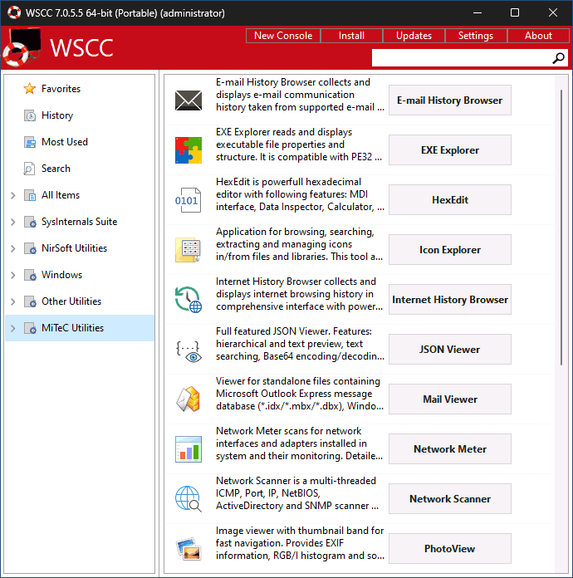The image size is (573, 578).
Task: Expand the Other Utilities tree node
Action: point(13,301)
